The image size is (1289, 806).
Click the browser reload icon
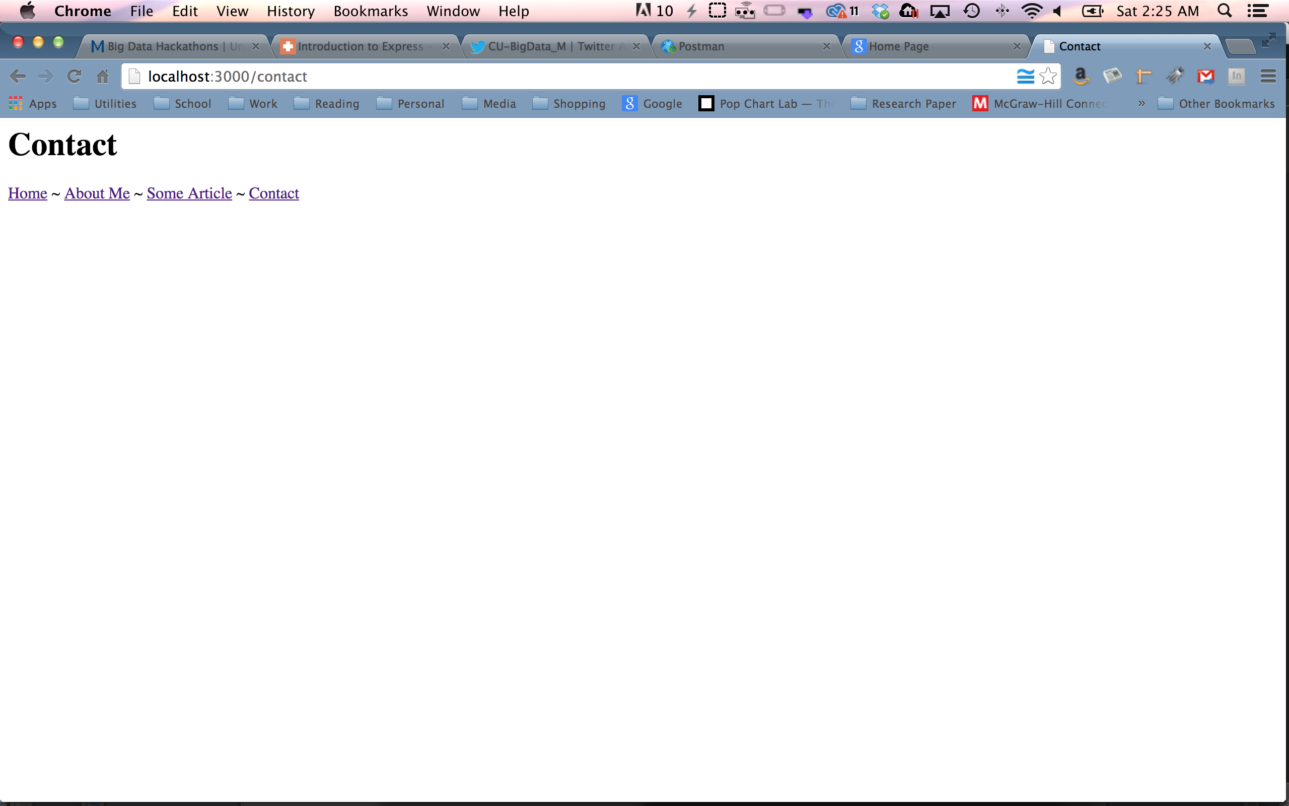click(x=74, y=76)
